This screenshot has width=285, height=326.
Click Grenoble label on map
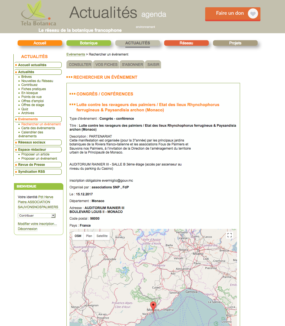(110, 259)
